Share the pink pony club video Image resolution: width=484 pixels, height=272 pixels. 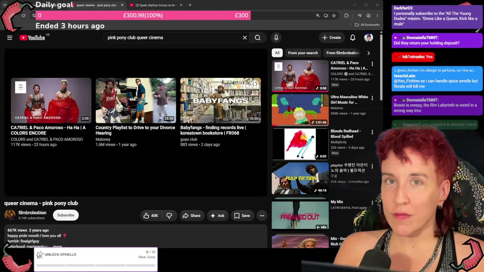tap(191, 216)
